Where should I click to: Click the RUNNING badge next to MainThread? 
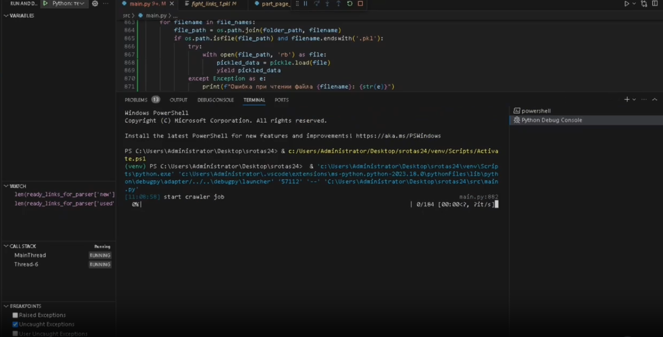[x=100, y=255]
